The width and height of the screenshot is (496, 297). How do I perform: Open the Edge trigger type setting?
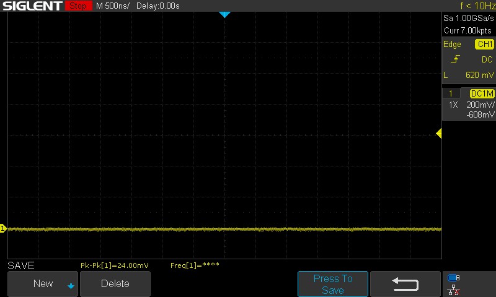pyautogui.click(x=452, y=44)
